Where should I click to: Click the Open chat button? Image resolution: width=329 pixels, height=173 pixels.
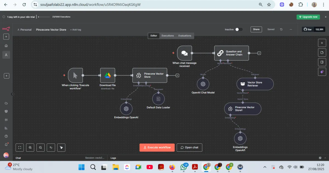pyautogui.click(x=189, y=148)
